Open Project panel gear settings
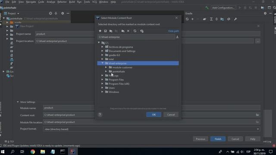 [63, 13]
